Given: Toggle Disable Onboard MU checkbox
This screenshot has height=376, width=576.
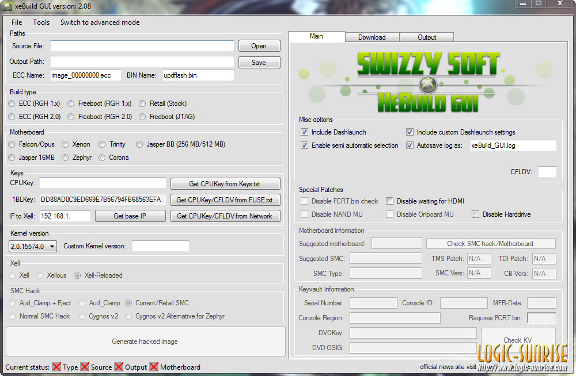Looking at the screenshot, I should pyautogui.click(x=389, y=214).
